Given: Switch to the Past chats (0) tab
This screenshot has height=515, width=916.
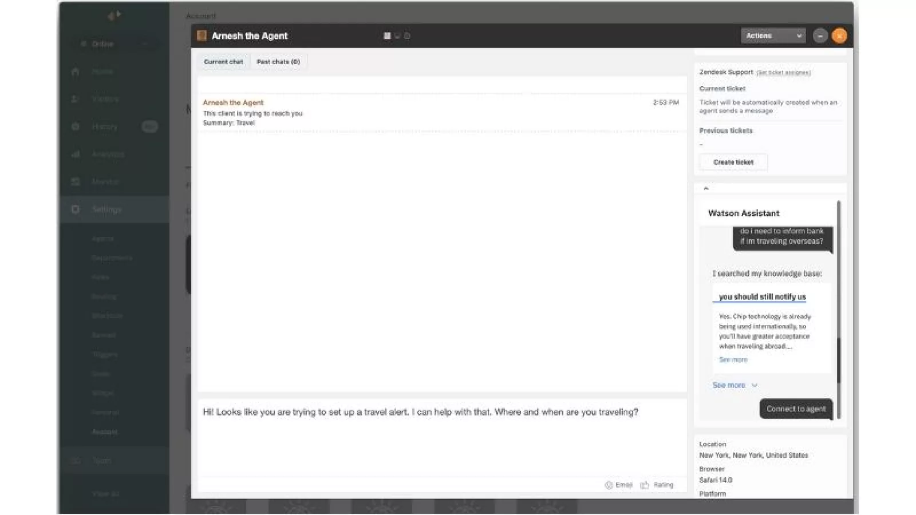Looking at the screenshot, I should [x=278, y=62].
